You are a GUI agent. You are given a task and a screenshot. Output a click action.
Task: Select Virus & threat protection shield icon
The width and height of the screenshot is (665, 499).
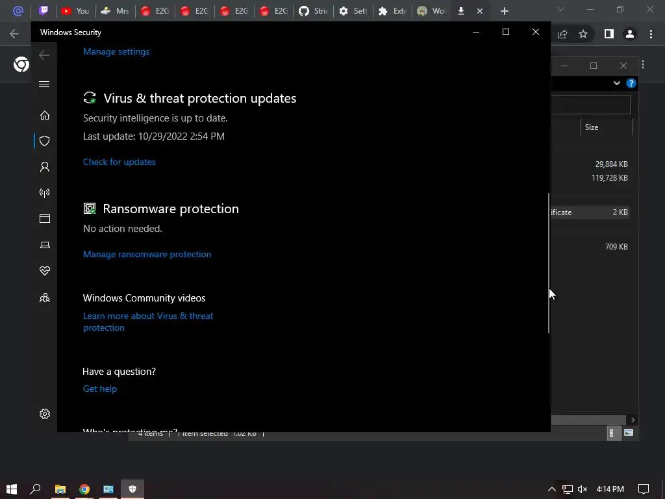[x=45, y=141]
